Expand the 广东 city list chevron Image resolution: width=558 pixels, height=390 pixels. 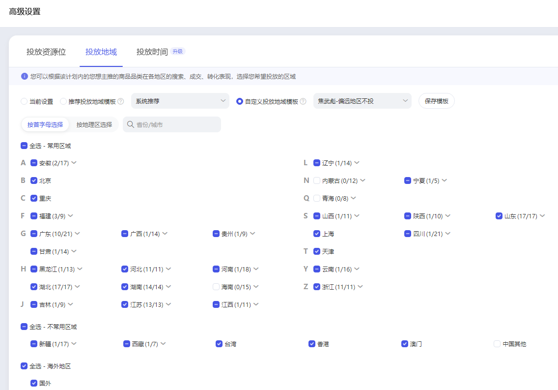(77, 234)
